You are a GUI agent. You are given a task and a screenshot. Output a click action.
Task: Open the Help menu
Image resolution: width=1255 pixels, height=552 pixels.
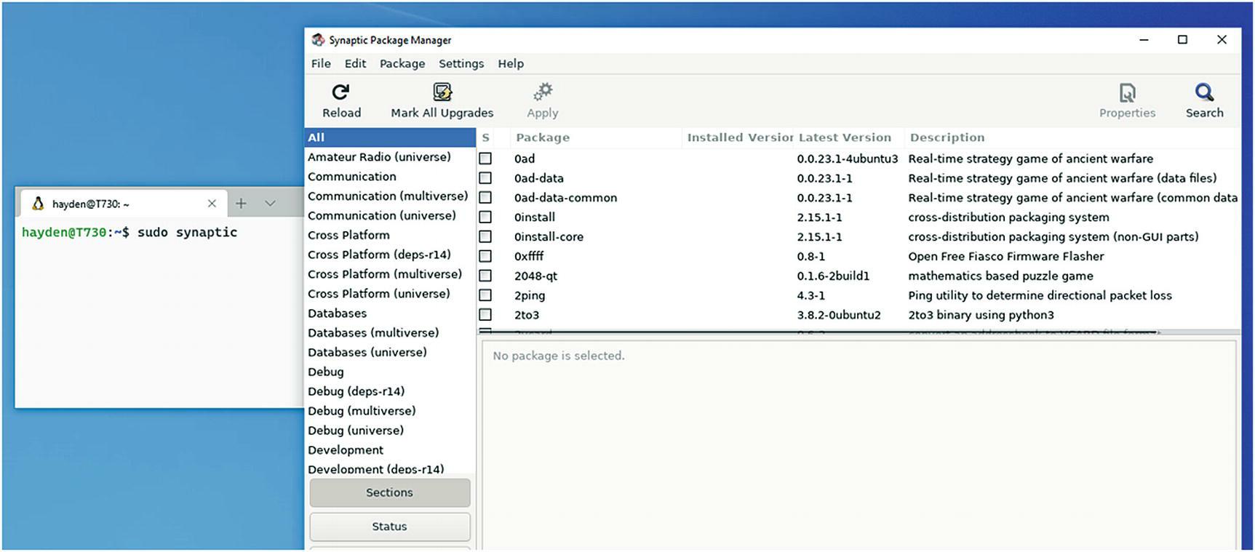coord(511,64)
